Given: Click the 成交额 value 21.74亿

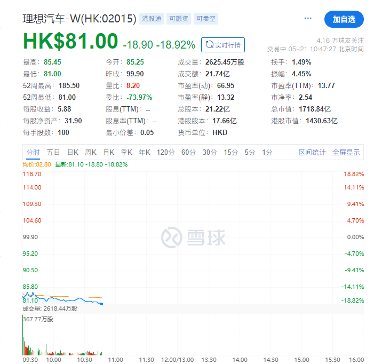Looking at the screenshot, I should [x=218, y=74].
